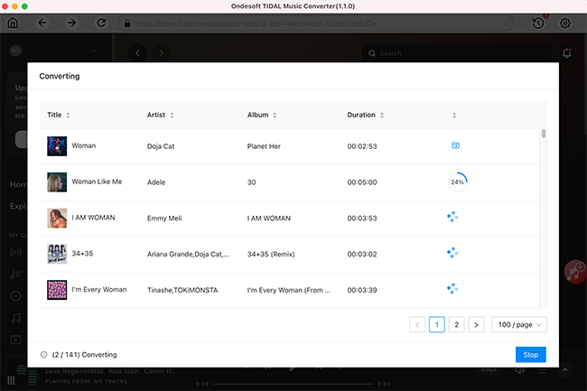Open the TIDAL sidebar videos icon

[x=15, y=340]
